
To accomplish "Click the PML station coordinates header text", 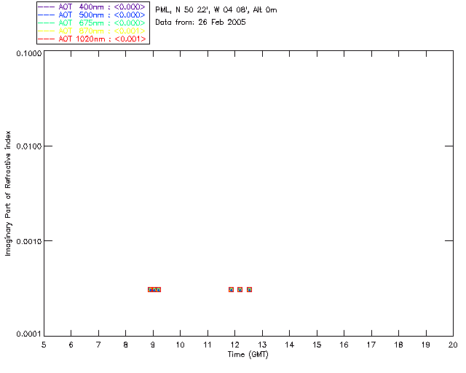I will click(x=216, y=10).
